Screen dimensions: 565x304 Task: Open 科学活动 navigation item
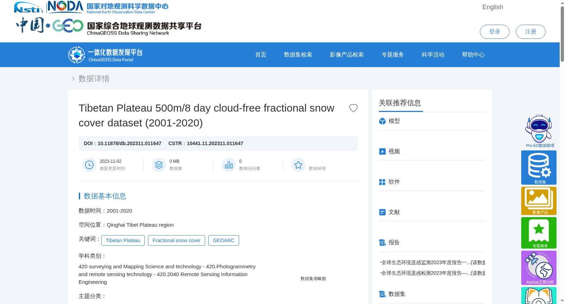[433, 55]
